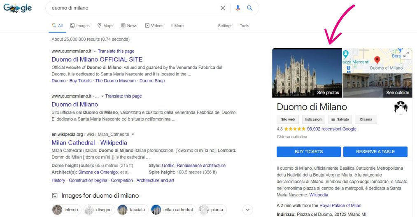The image size is (417, 217).
Task: Click the RESERVE A TABLE button
Action: click(375, 152)
